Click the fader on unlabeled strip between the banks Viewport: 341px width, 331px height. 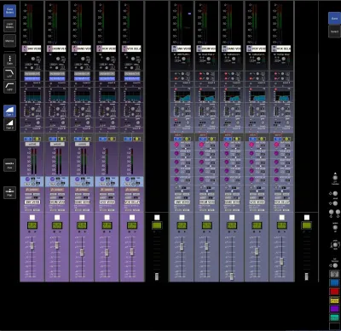[x=157, y=277]
